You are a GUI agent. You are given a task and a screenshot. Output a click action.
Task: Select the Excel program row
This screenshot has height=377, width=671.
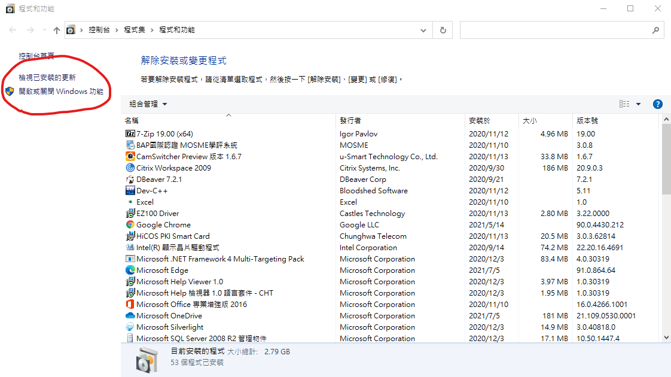(x=389, y=202)
